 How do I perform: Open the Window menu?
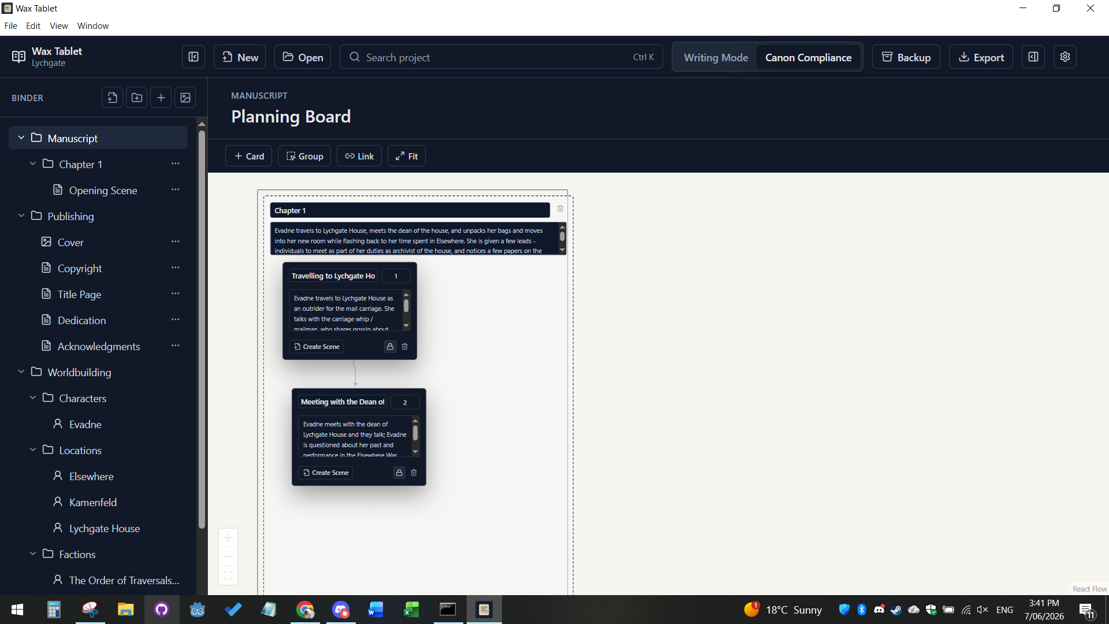(x=93, y=26)
